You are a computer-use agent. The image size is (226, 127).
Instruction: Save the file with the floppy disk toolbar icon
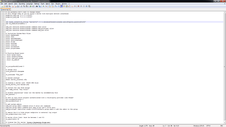click(x=7, y=6)
